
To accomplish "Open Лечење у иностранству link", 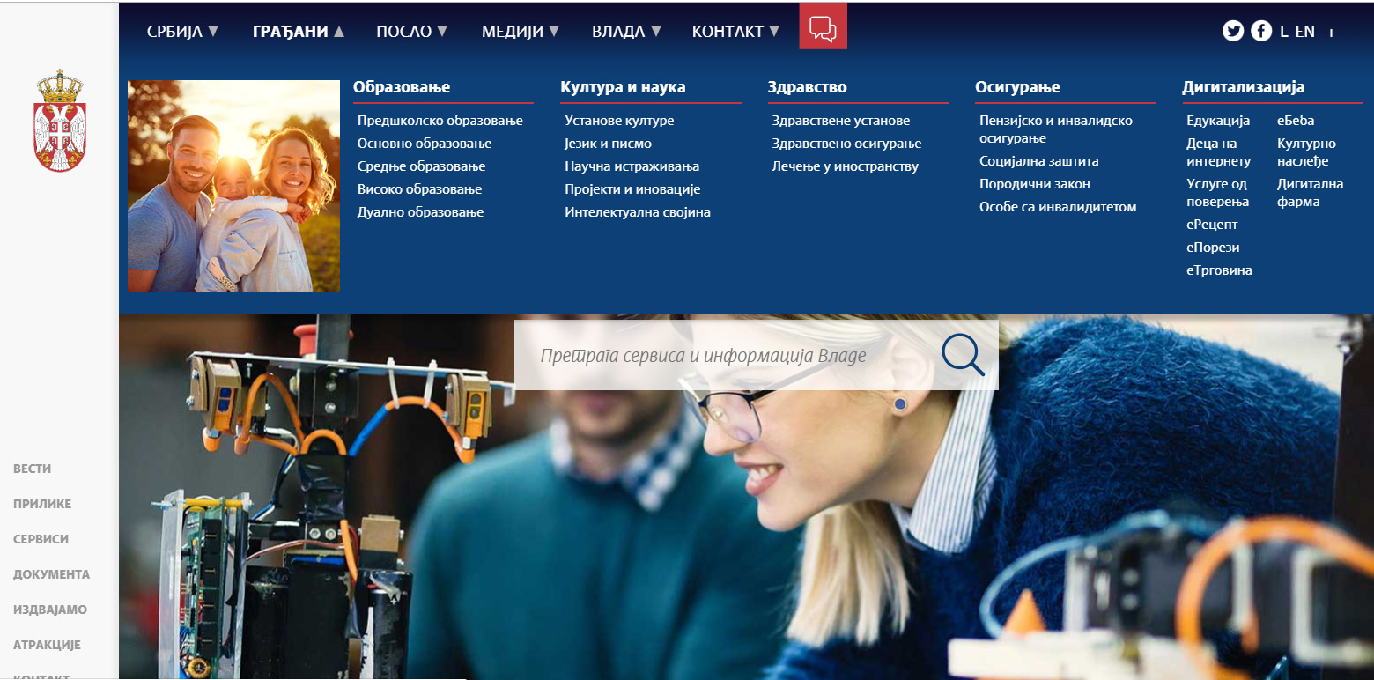I will (846, 166).
